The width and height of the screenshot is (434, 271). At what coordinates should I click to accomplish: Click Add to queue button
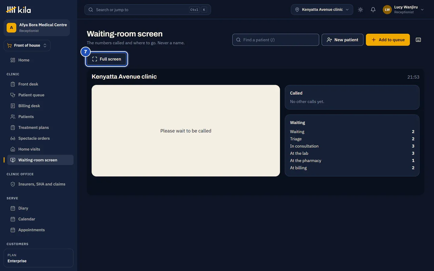coord(388,40)
